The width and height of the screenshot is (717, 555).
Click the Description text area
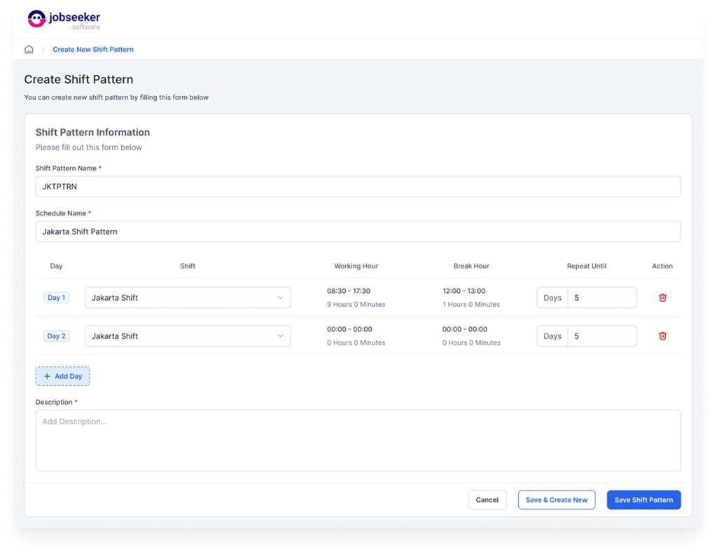click(358, 440)
